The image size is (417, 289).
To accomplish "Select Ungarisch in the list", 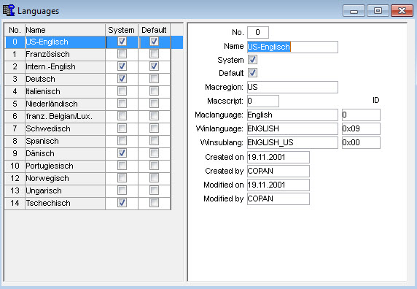I will [x=65, y=190].
